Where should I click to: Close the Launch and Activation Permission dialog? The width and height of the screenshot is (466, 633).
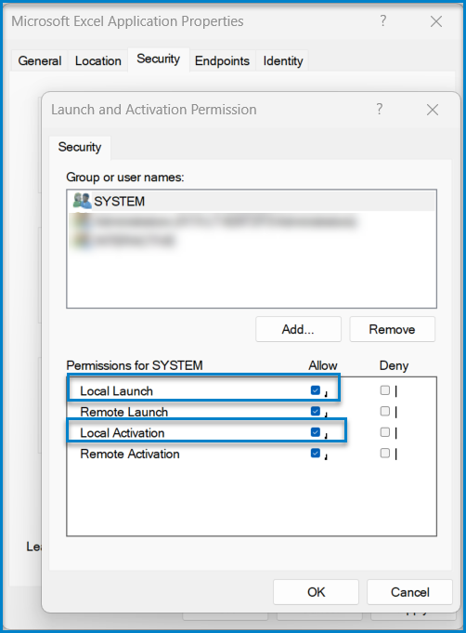pos(433,110)
